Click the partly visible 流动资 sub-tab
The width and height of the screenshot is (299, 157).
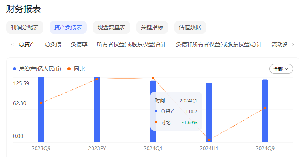coord(279,45)
